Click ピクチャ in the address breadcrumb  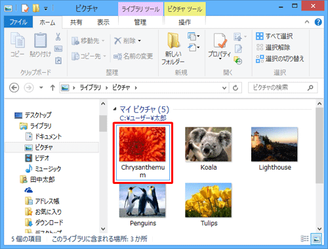(x=121, y=88)
